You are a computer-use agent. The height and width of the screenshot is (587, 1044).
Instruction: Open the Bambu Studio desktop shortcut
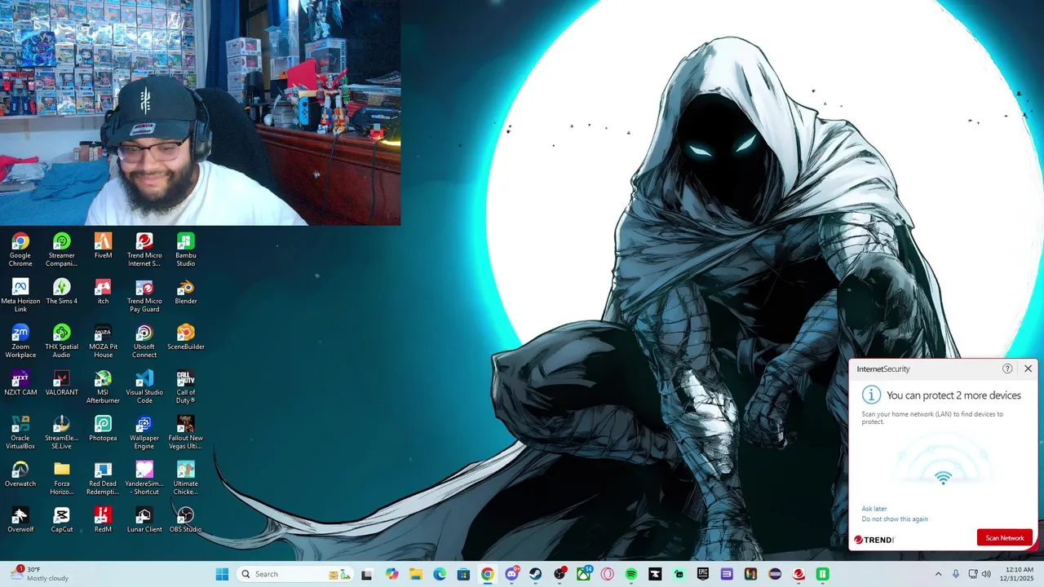coord(186,249)
